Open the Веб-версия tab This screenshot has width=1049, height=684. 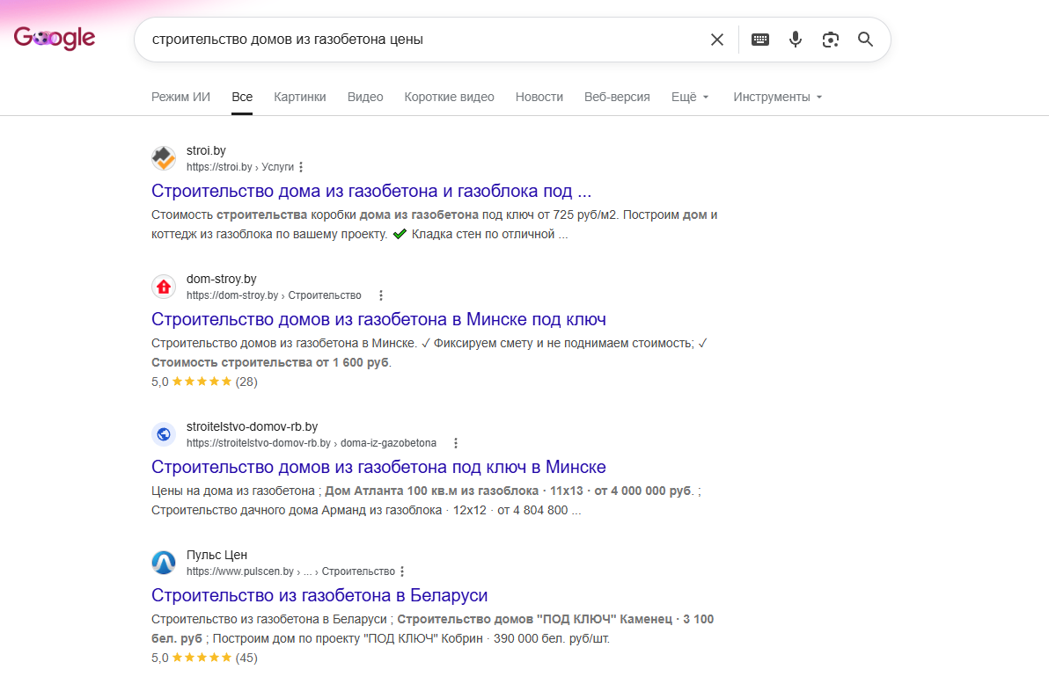pyautogui.click(x=617, y=97)
